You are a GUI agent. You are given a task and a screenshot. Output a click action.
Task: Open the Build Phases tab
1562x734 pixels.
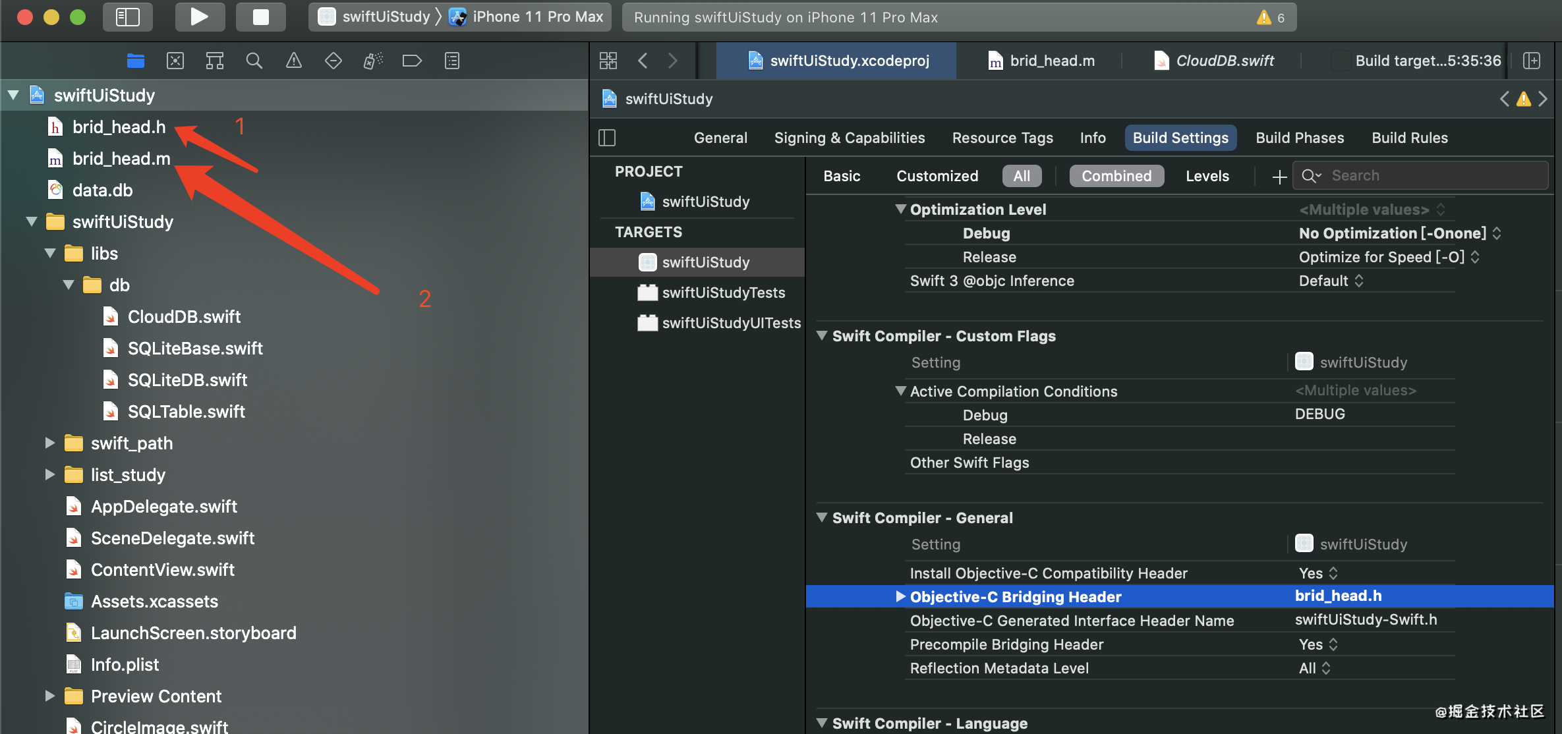[x=1300, y=138]
